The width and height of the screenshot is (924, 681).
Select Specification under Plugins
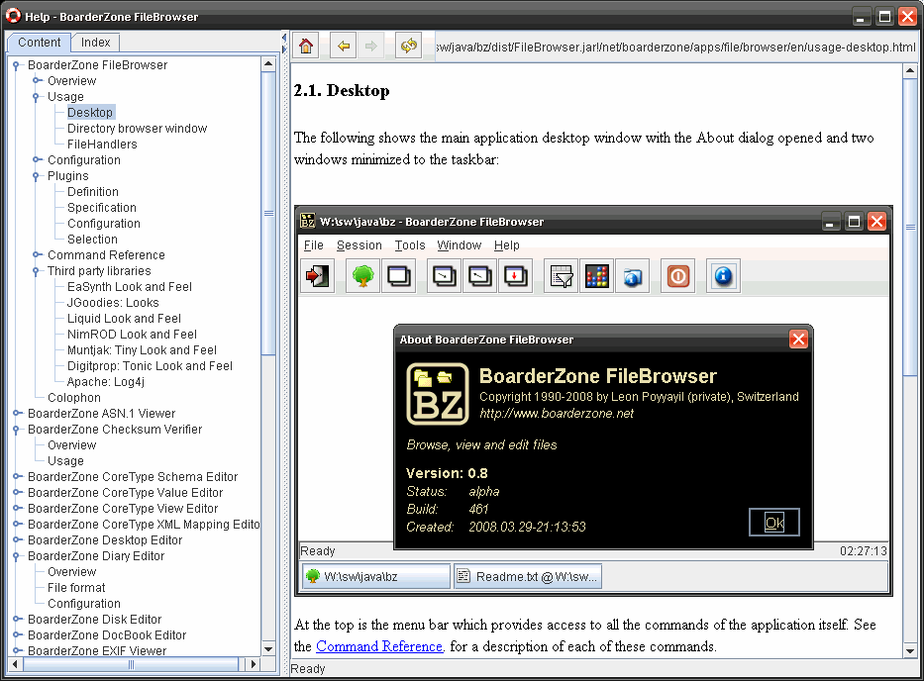point(101,208)
